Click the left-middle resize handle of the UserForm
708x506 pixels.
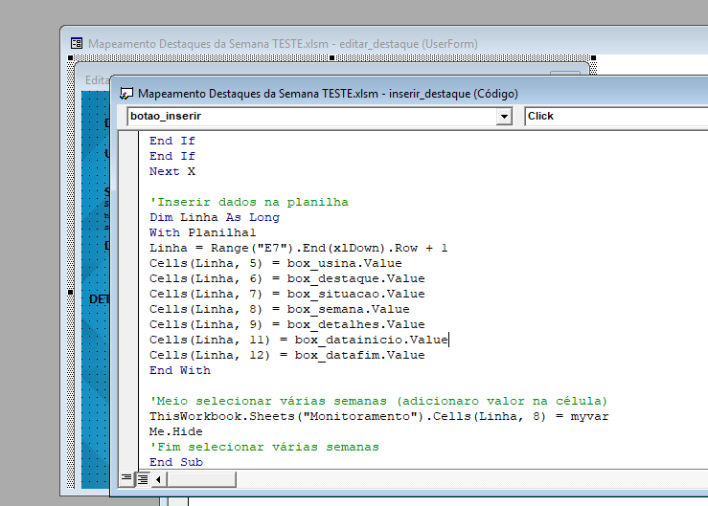pyautogui.click(x=70, y=293)
